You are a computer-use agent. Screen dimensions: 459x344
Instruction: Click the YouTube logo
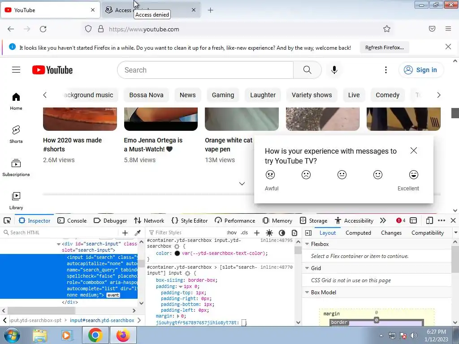(52, 70)
